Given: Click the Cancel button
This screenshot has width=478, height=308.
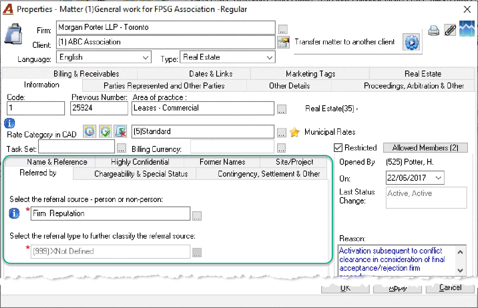Looking at the screenshot, I should click(450, 287).
